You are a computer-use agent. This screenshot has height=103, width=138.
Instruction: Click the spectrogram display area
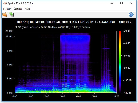tap(66, 62)
